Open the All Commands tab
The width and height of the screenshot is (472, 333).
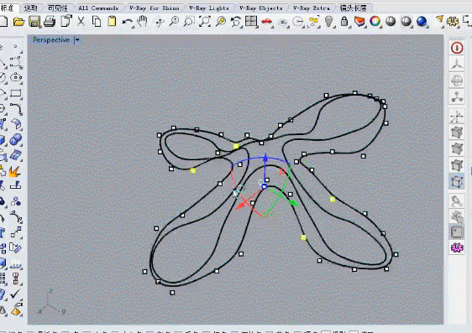(x=98, y=8)
